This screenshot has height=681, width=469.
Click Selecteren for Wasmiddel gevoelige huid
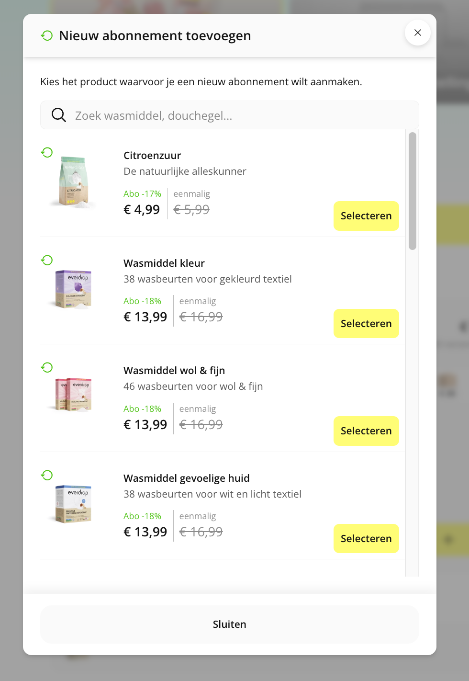coord(366,538)
